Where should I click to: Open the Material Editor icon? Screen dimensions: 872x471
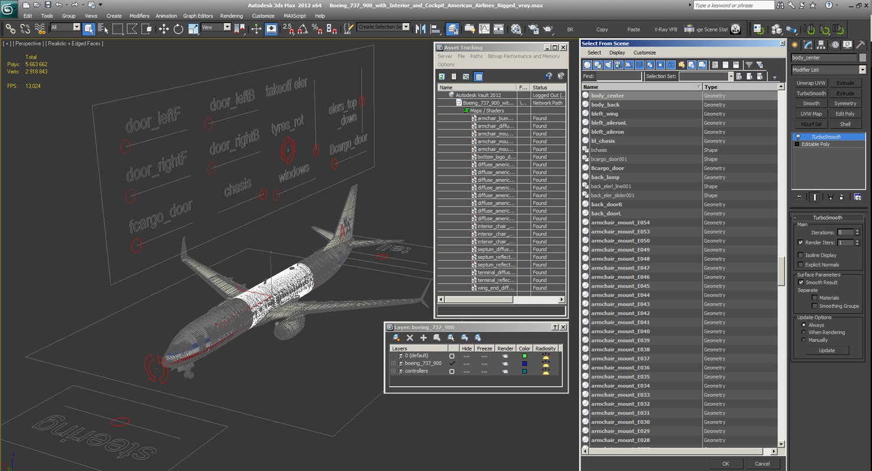tap(516, 28)
